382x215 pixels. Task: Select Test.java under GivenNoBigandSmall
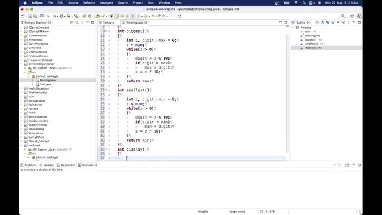tap(45, 84)
